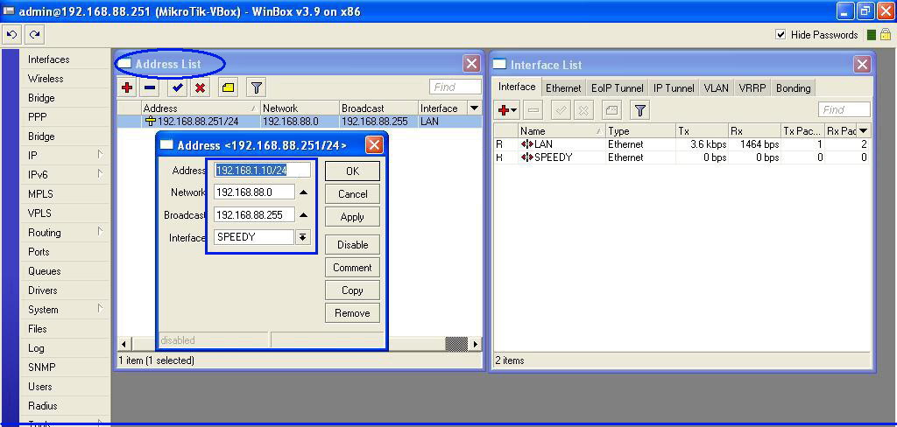Switch to the Bonding tab

(x=793, y=88)
